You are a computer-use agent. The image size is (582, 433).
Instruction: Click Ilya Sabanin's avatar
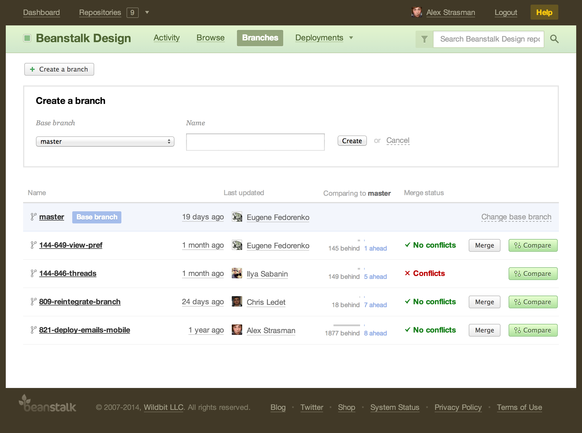click(237, 273)
